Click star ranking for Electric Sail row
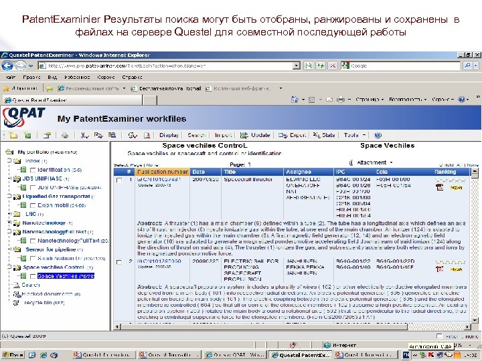The width and height of the screenshot is (482, 361). (x=450, y=263)
